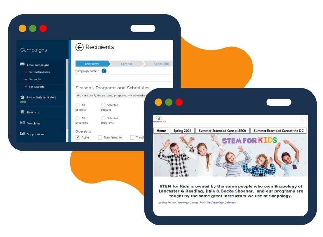This screenshot has height=237, width=323.
Task: Switch to the Recipients step tab
Action: point(93,64)
